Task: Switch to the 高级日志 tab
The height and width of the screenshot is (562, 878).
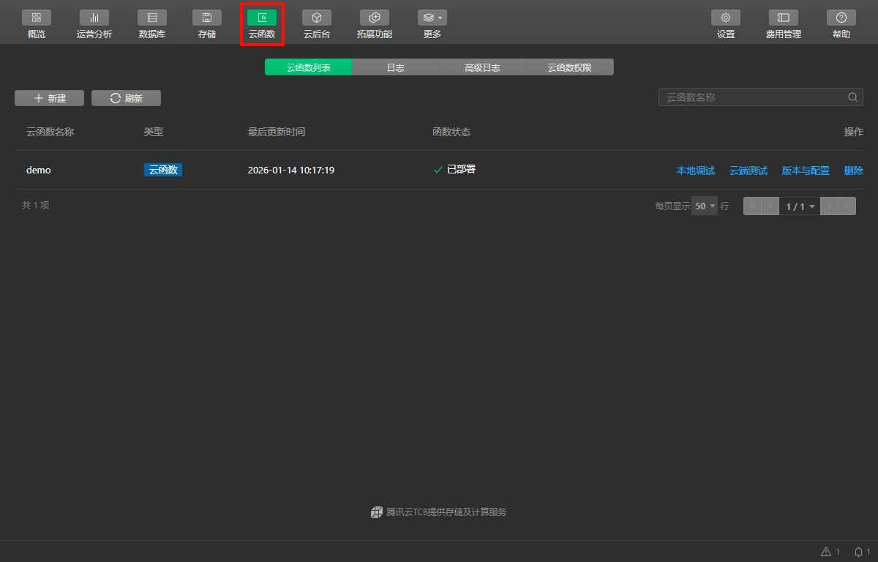Action: coord(482,67)
